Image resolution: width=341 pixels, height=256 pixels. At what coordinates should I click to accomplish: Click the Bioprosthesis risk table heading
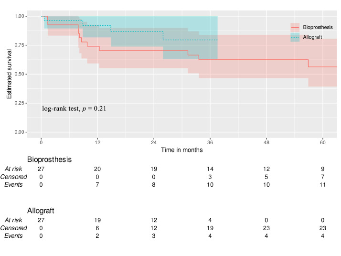(x=49, y=160)
